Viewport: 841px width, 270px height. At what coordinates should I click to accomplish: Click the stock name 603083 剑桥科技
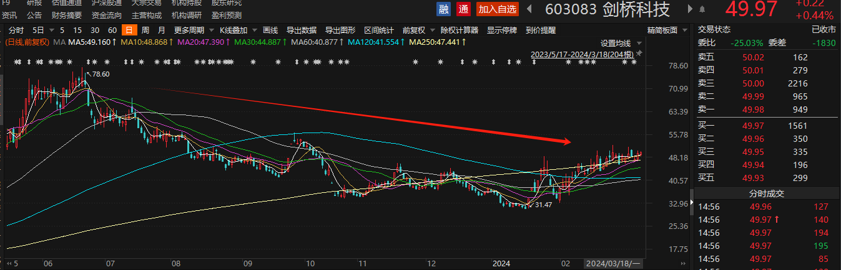(607, 9)
